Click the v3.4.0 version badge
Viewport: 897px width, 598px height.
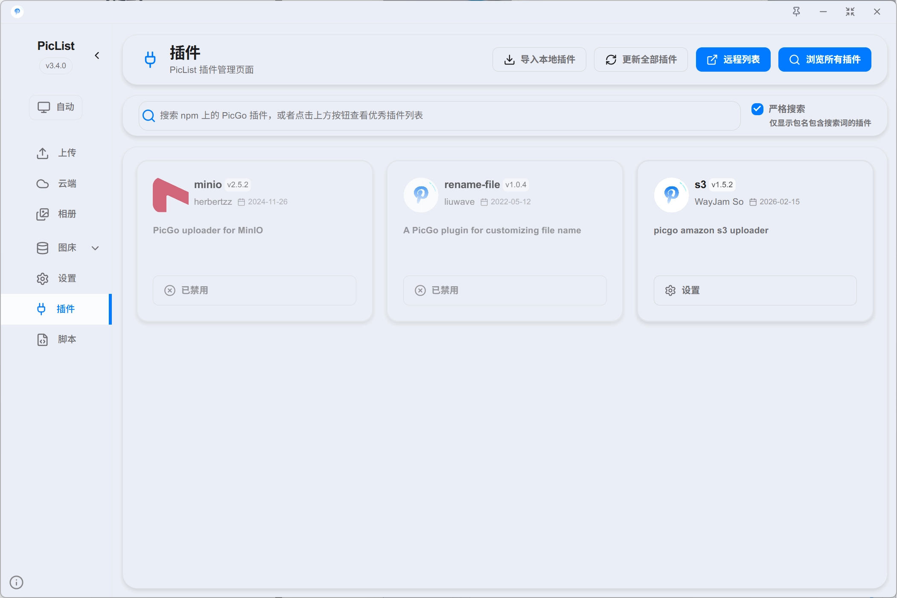(56, 66)
